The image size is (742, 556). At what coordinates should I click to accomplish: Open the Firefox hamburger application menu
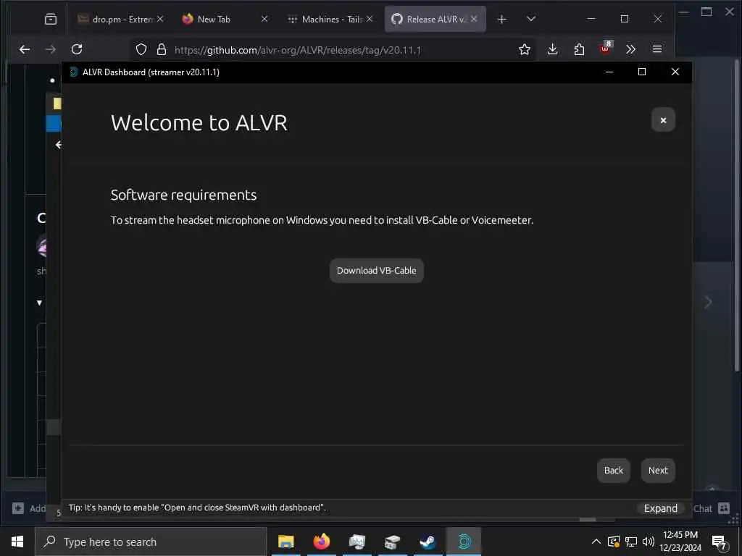[656, 49]
